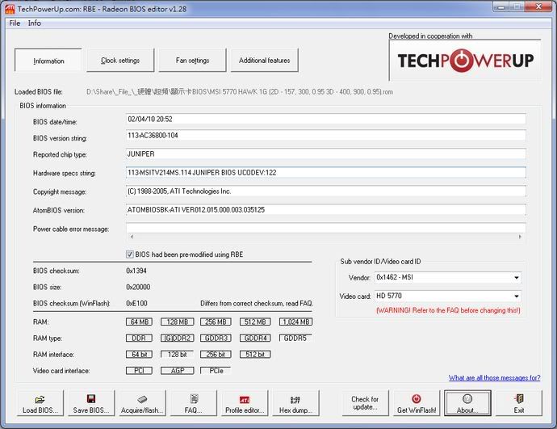Click the Hex dump icon

(x=295, y=400)
